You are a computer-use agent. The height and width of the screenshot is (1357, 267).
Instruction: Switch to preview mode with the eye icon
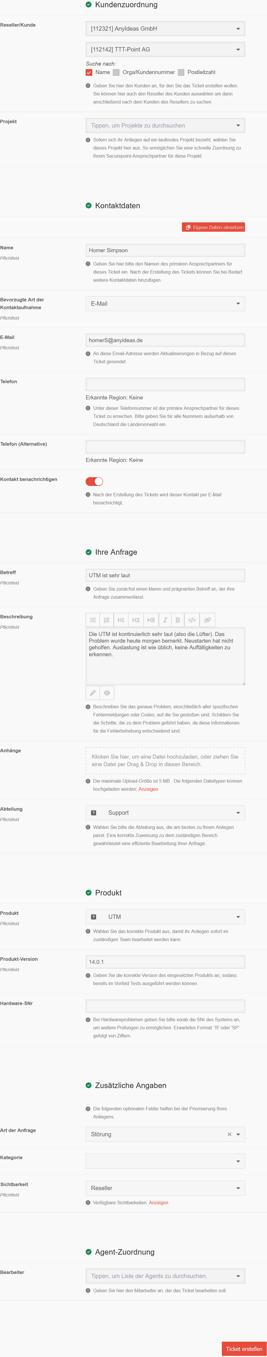[107, 693]
